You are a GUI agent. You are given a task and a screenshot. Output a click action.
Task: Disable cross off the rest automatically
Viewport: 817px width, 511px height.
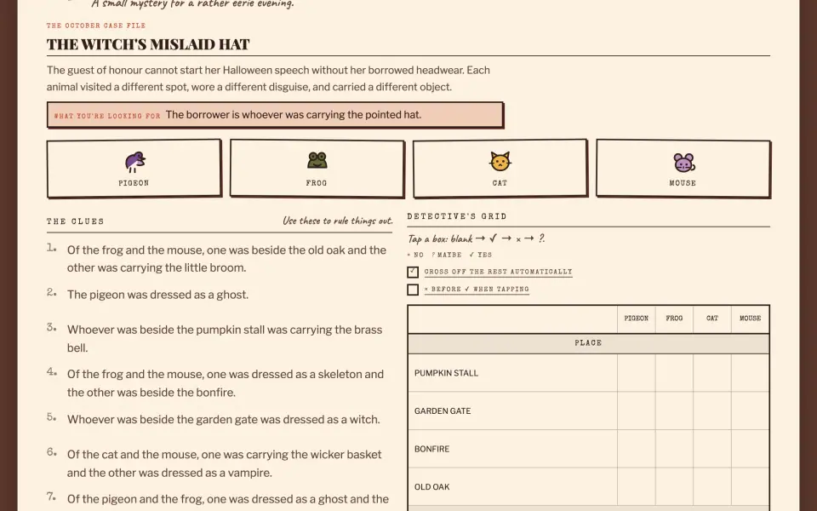tap(413, 273)
